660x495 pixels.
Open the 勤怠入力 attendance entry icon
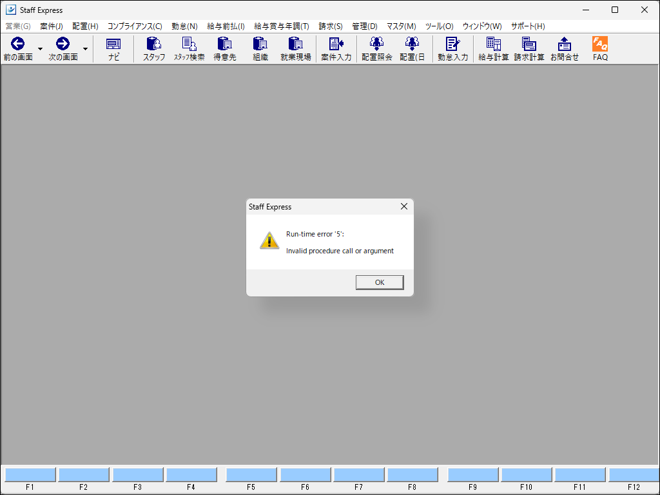[452, 44]
